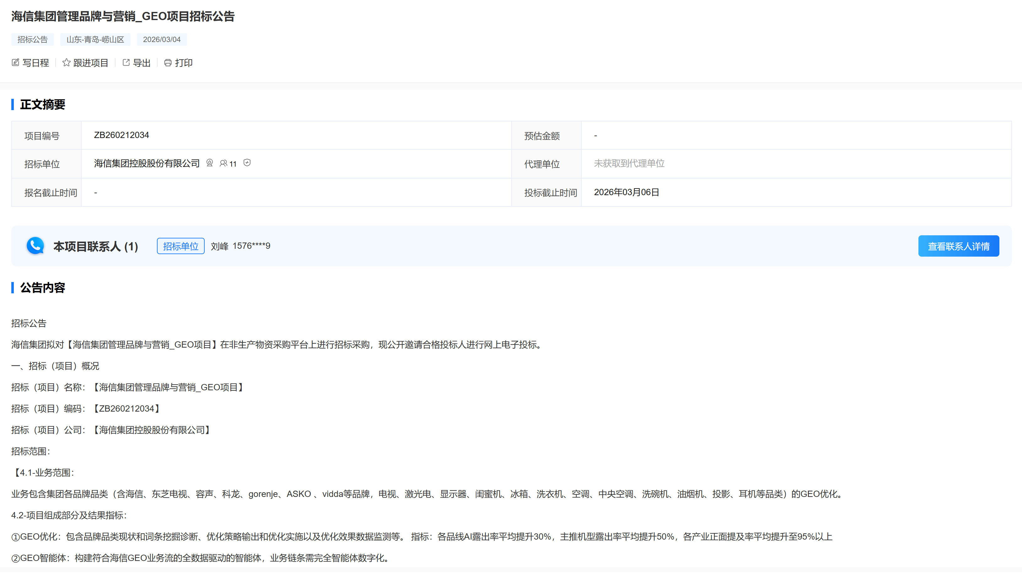
Task: Open company link 海信集团控股股份有限公司 in table
Action: 147,163
